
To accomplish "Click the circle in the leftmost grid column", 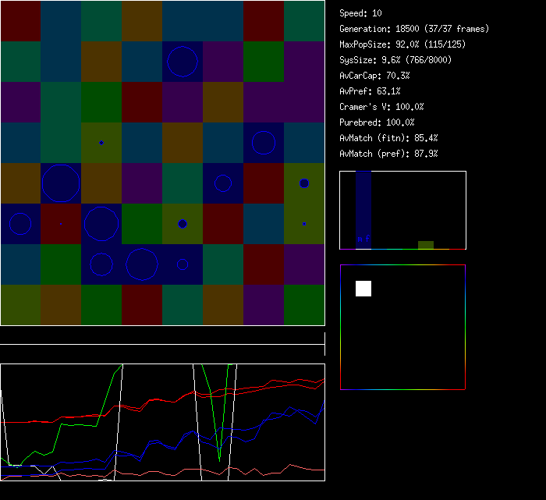I will click(x=20, y=224).
